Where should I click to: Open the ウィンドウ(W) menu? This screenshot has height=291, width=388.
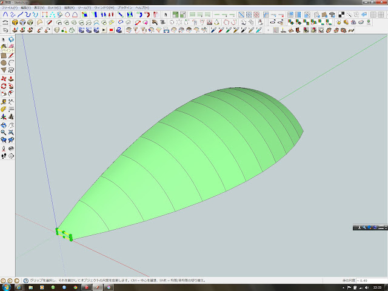pyautogui.click(x=104, y=8)
